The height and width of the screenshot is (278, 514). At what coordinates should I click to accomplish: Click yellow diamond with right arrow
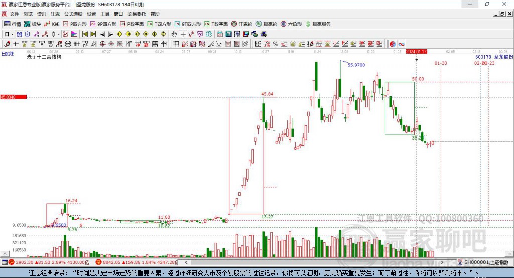128,34
